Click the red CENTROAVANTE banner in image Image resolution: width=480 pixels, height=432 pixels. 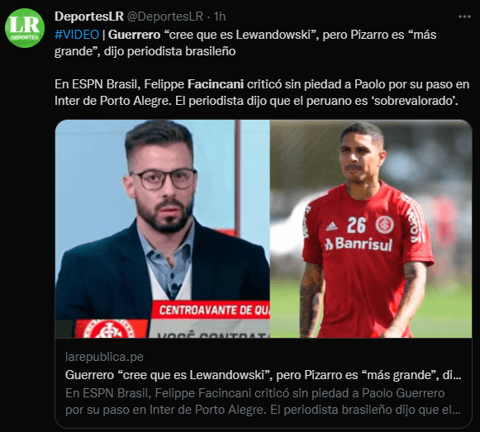coord(211,310)
